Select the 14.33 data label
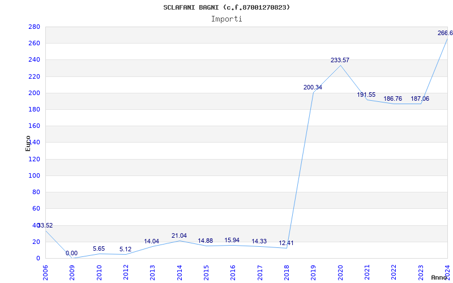The image size is (453, 283). point(259,242)
